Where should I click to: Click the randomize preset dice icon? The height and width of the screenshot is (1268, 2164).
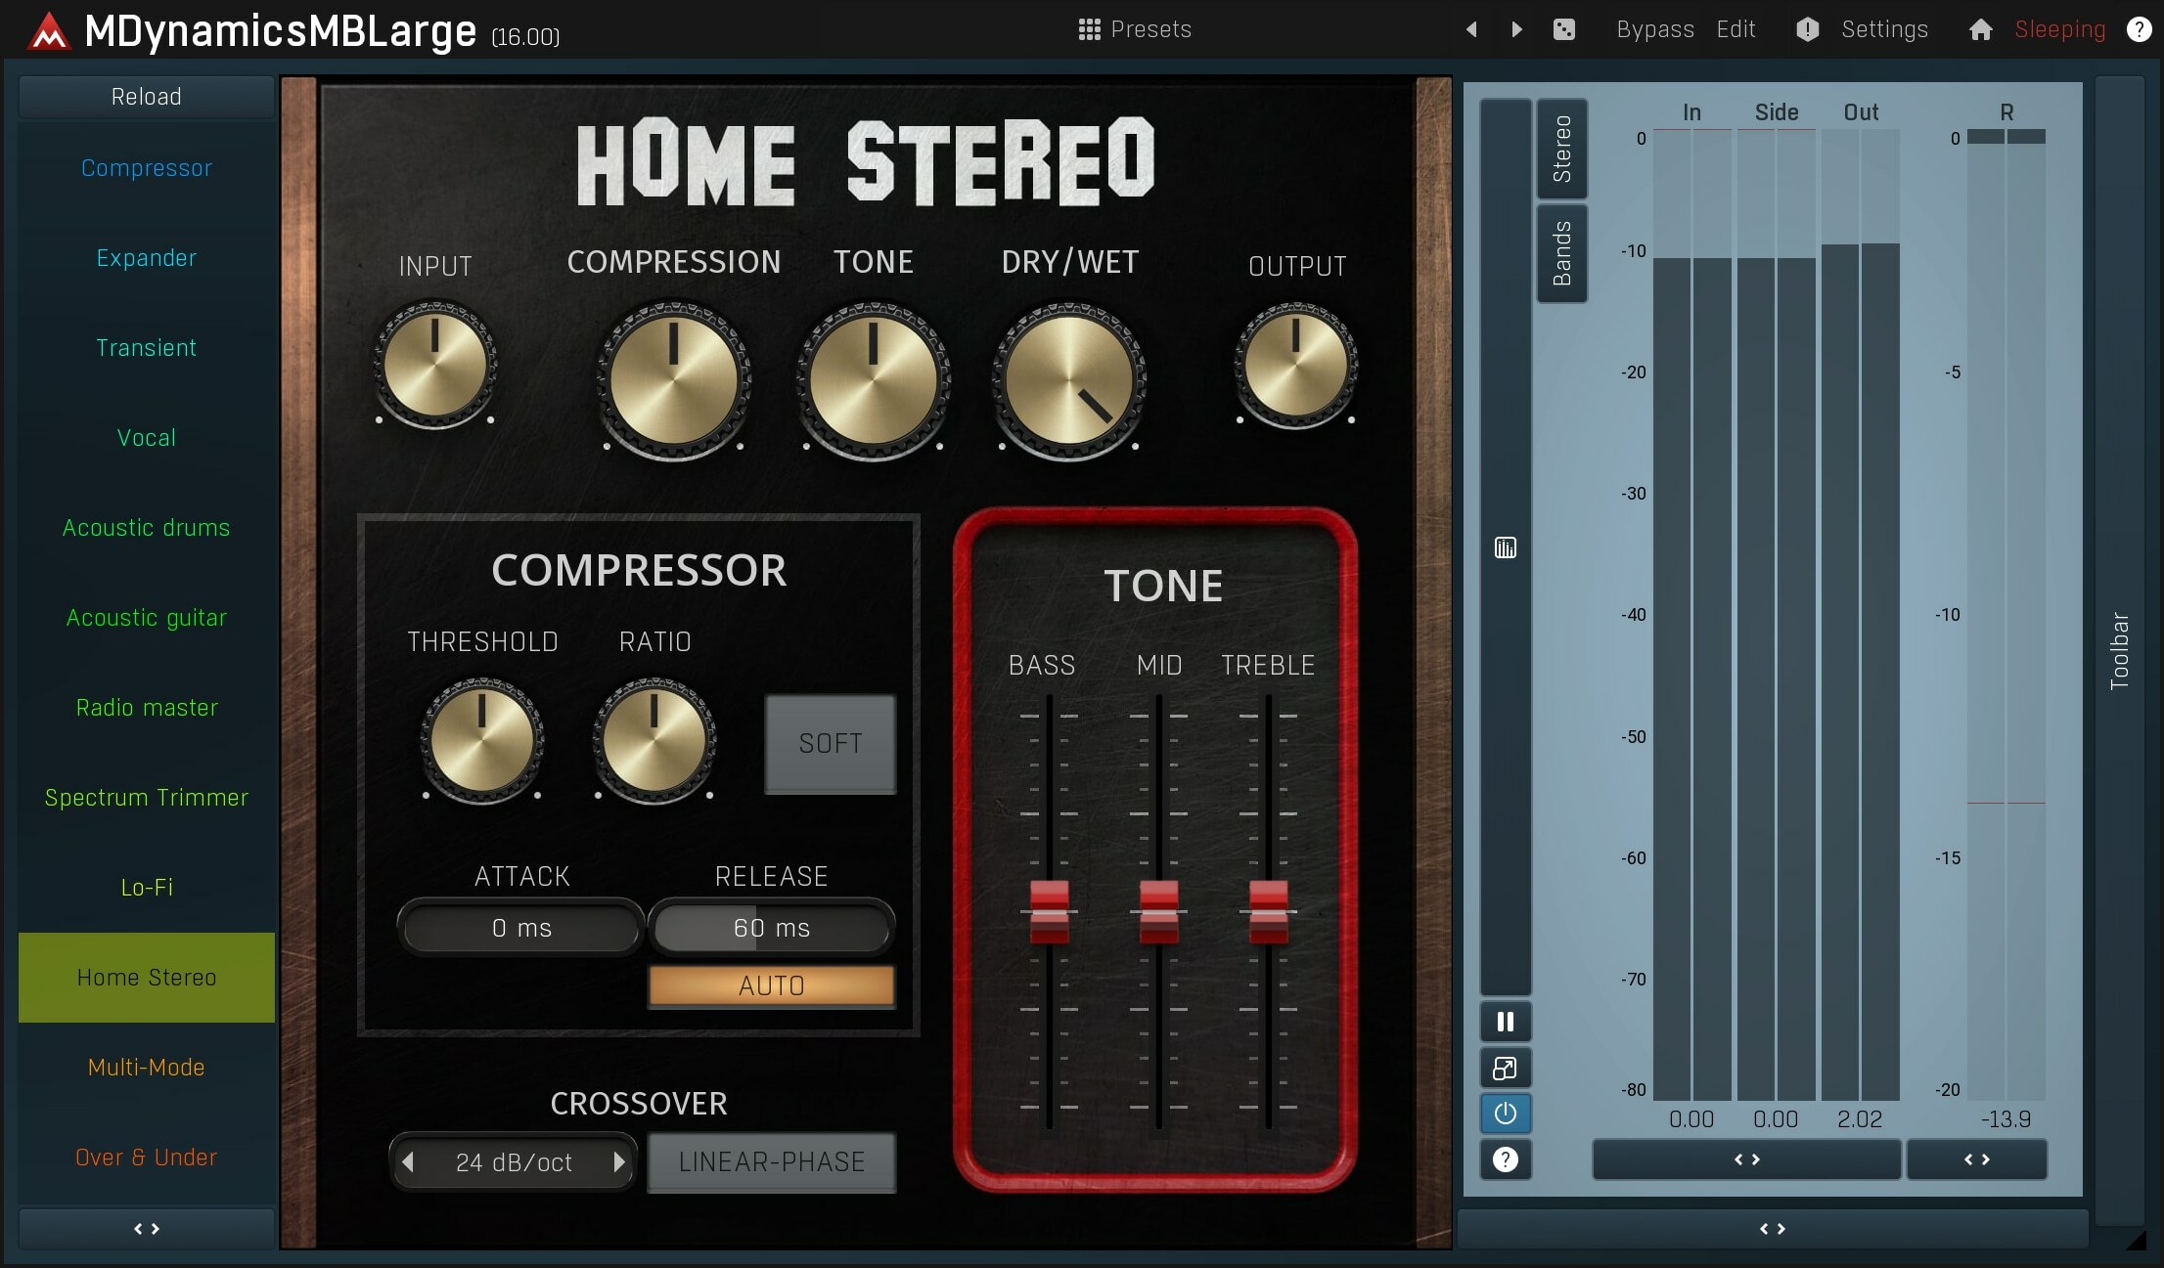point(1564,28)
